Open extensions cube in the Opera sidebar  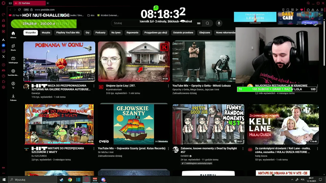coord(4,82)
